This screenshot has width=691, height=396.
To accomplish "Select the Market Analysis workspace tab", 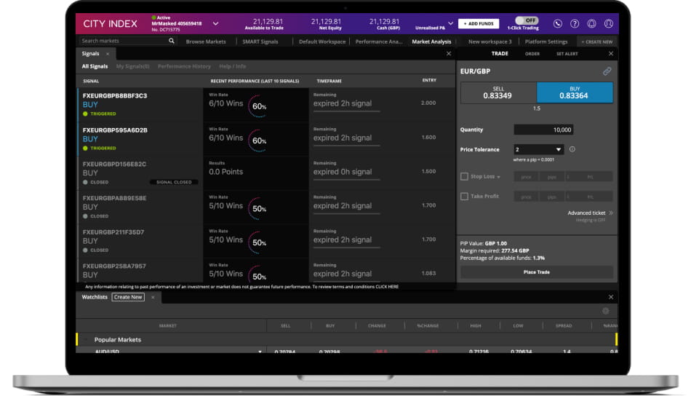I will point(431,41).
